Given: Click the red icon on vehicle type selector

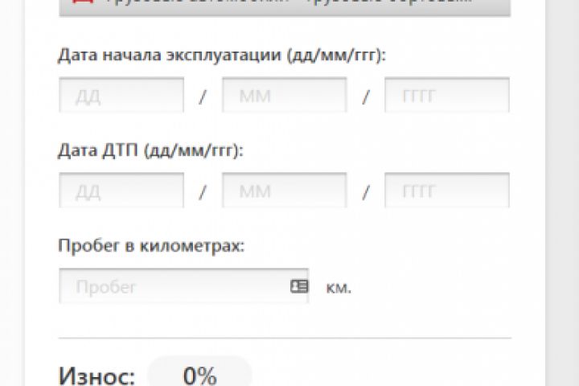Looking at the screenshot, I should point(82,1).
